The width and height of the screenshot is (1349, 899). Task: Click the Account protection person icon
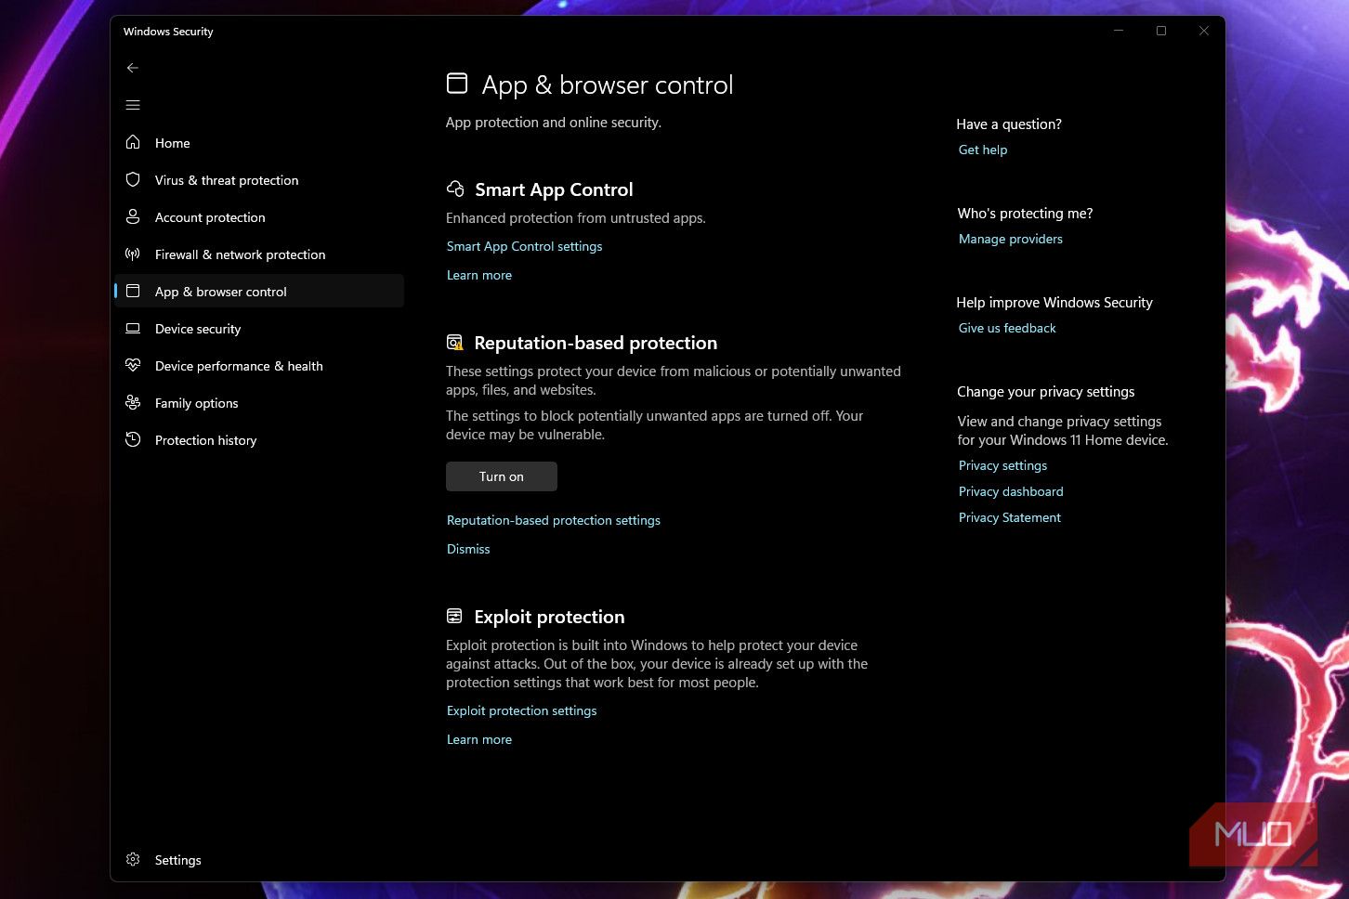pos(133,216)
